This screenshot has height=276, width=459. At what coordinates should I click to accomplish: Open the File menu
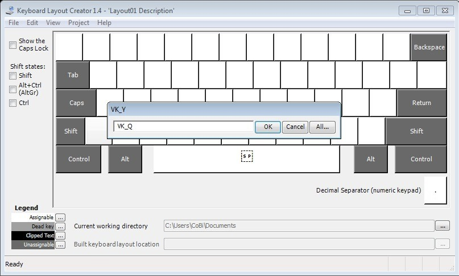tap(14, 23)
